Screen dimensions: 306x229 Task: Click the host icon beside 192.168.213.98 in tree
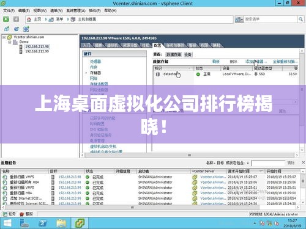[x=21, y=46]
